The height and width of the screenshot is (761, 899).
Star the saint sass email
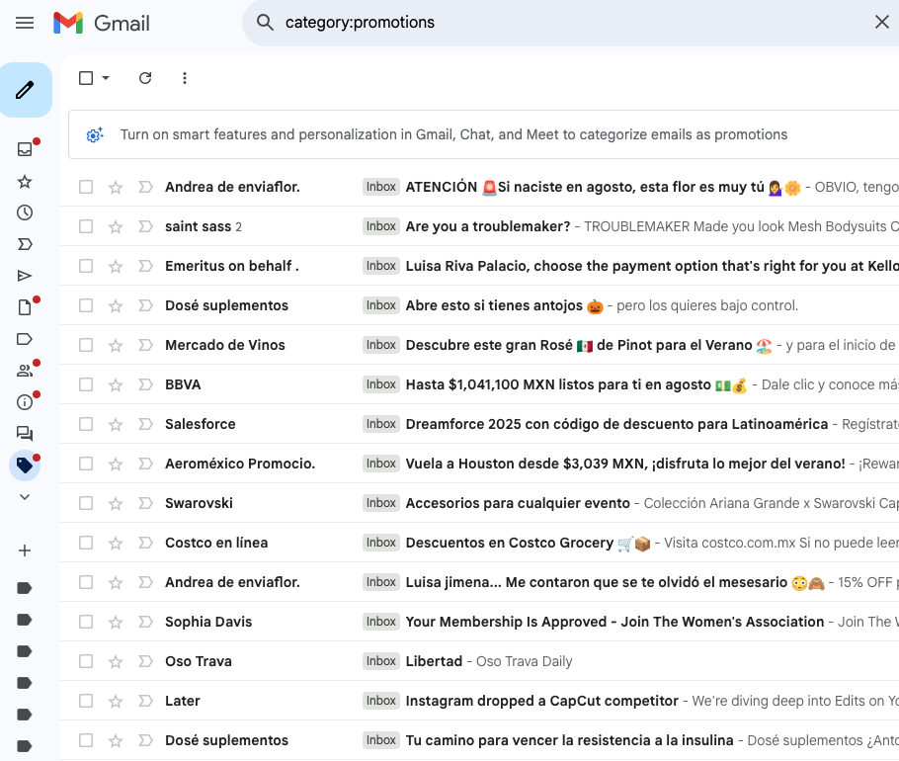coord(116,227)
